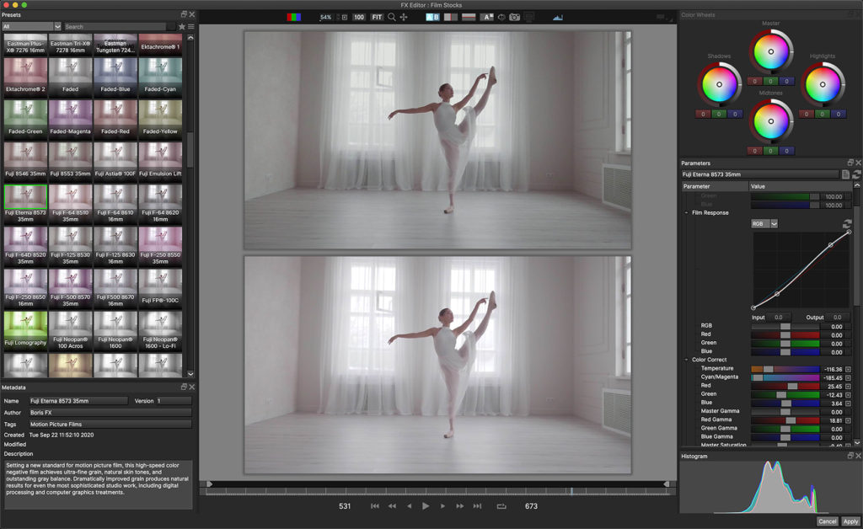Click the presets list scroll down arrow
The height and width of the screenshot is (529, 863).
(x=190, y=374)
